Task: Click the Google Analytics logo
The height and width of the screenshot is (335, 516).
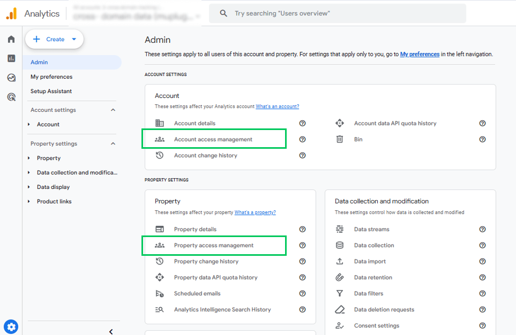Action: point(11,13)
